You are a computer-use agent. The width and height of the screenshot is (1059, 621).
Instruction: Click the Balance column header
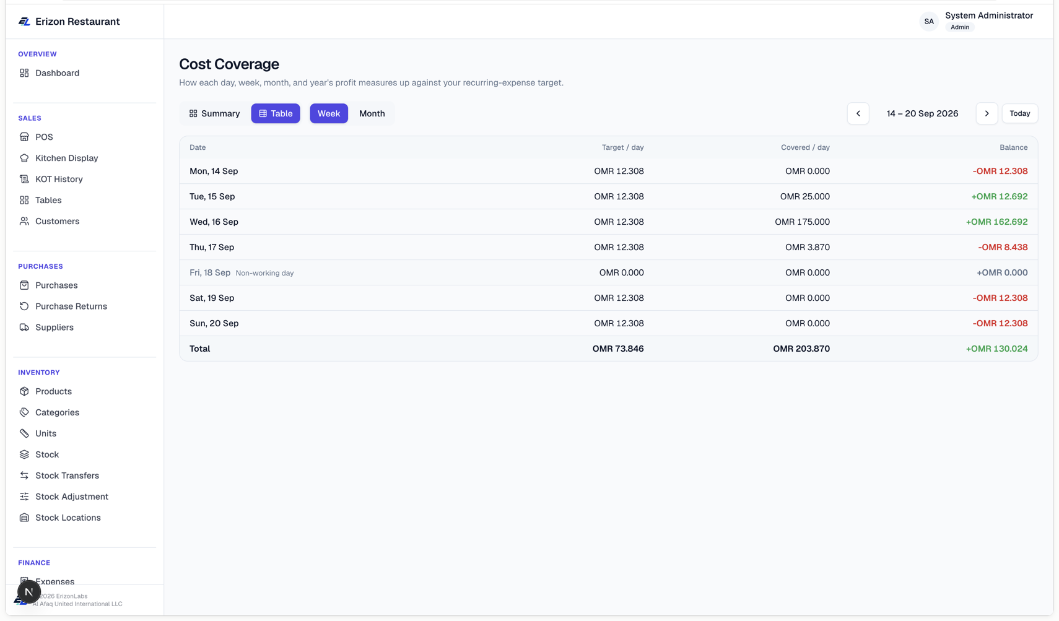coord(1014,147)
